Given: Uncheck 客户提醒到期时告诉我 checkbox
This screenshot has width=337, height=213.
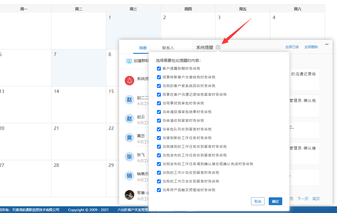Looking at the screenshot, I should tap(159, 69).
